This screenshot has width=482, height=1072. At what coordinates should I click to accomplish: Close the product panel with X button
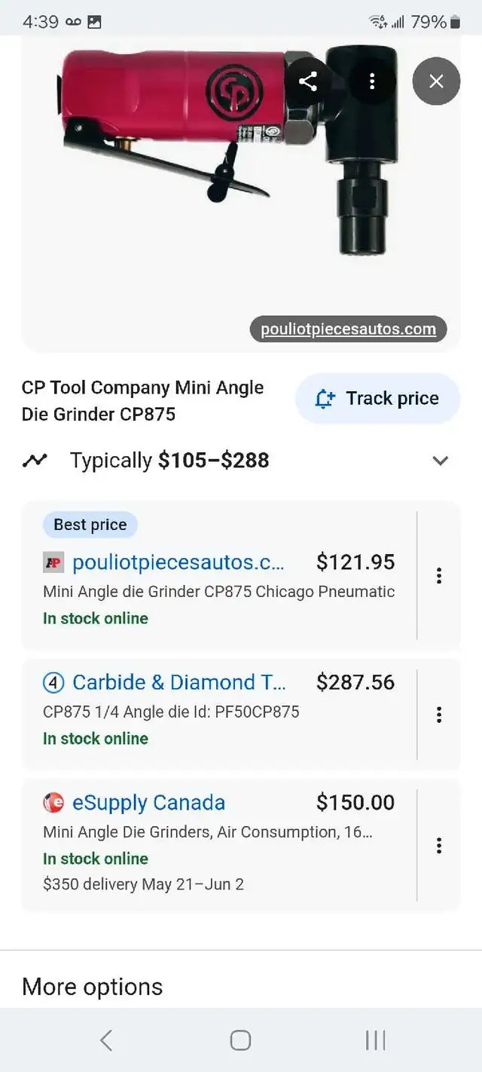coord(436,81)
